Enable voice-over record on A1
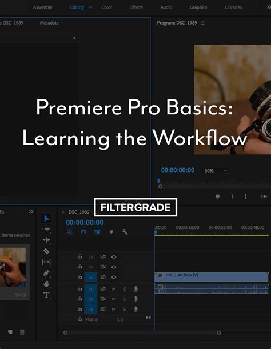The image size is (271, 349). (x=135, y=289)
